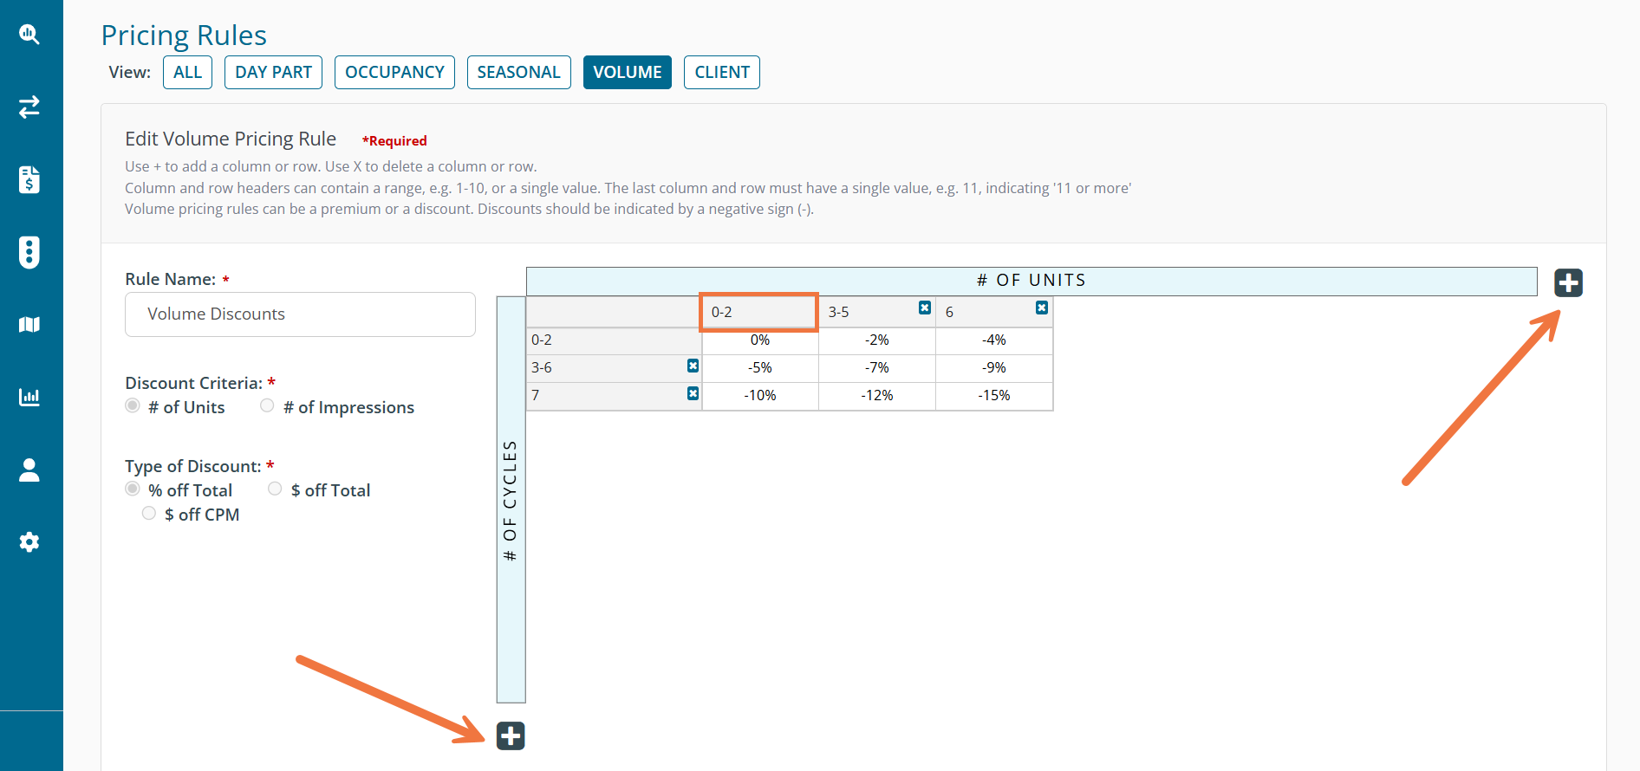The width and height of the screenshot is (1640, 771).
Task: Delete the 3-6 cycles row
Action: click(x=693, y=366)
